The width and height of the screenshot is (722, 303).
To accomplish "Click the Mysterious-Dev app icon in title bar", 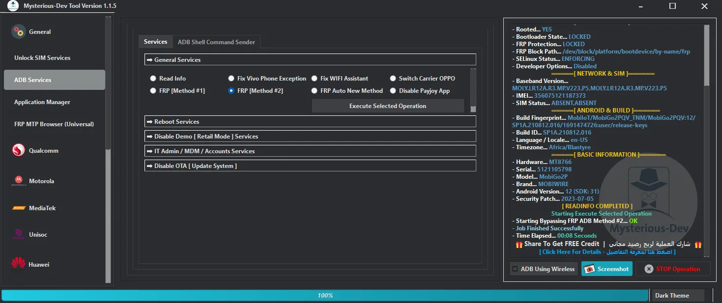I will tap(13, 6).
